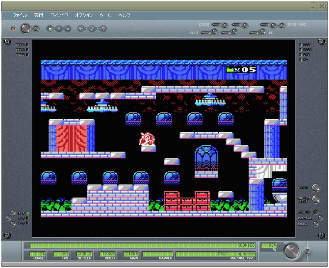This screenshot has width=329, height=268.
Task: Click the MSX2 - Japanese machine type readout
Action: pyautogui.click(x=216, y=254)
